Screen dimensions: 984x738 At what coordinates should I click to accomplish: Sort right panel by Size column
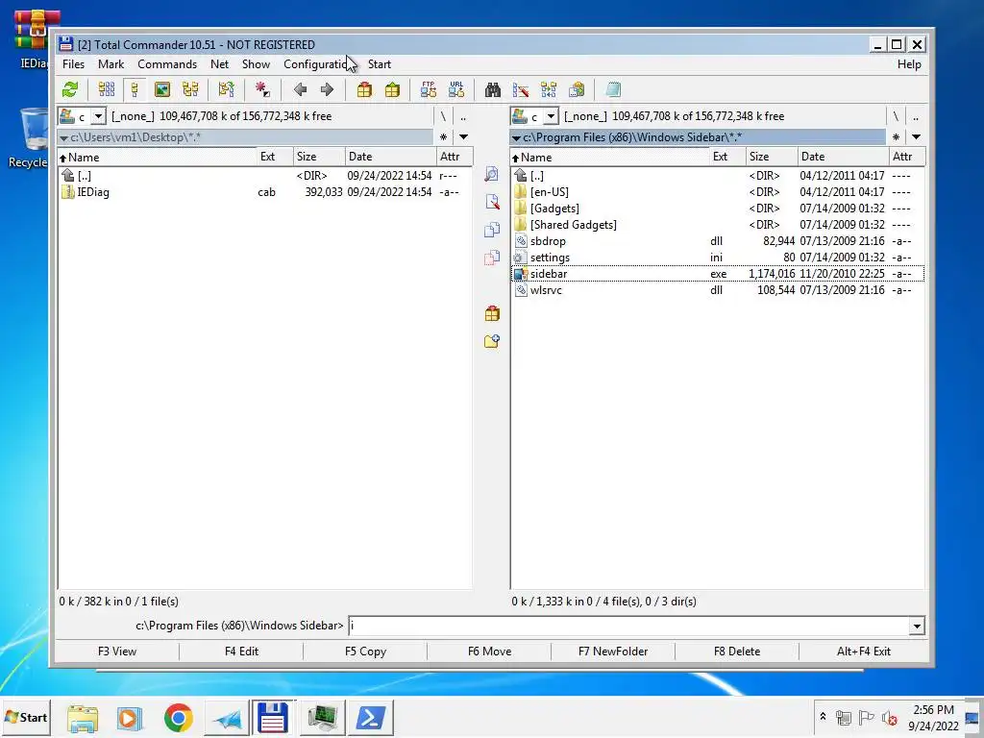(x=772, y=157)
